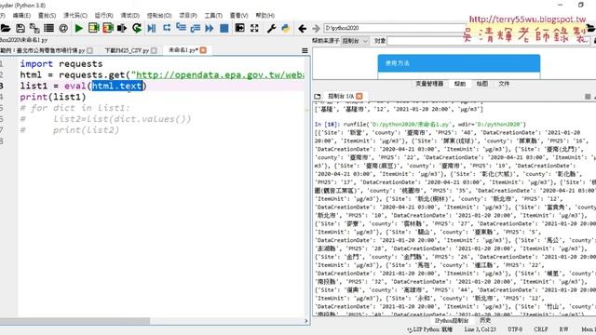Click the editor scroll-right arrow
596x335 pixels.
(306, 321)
